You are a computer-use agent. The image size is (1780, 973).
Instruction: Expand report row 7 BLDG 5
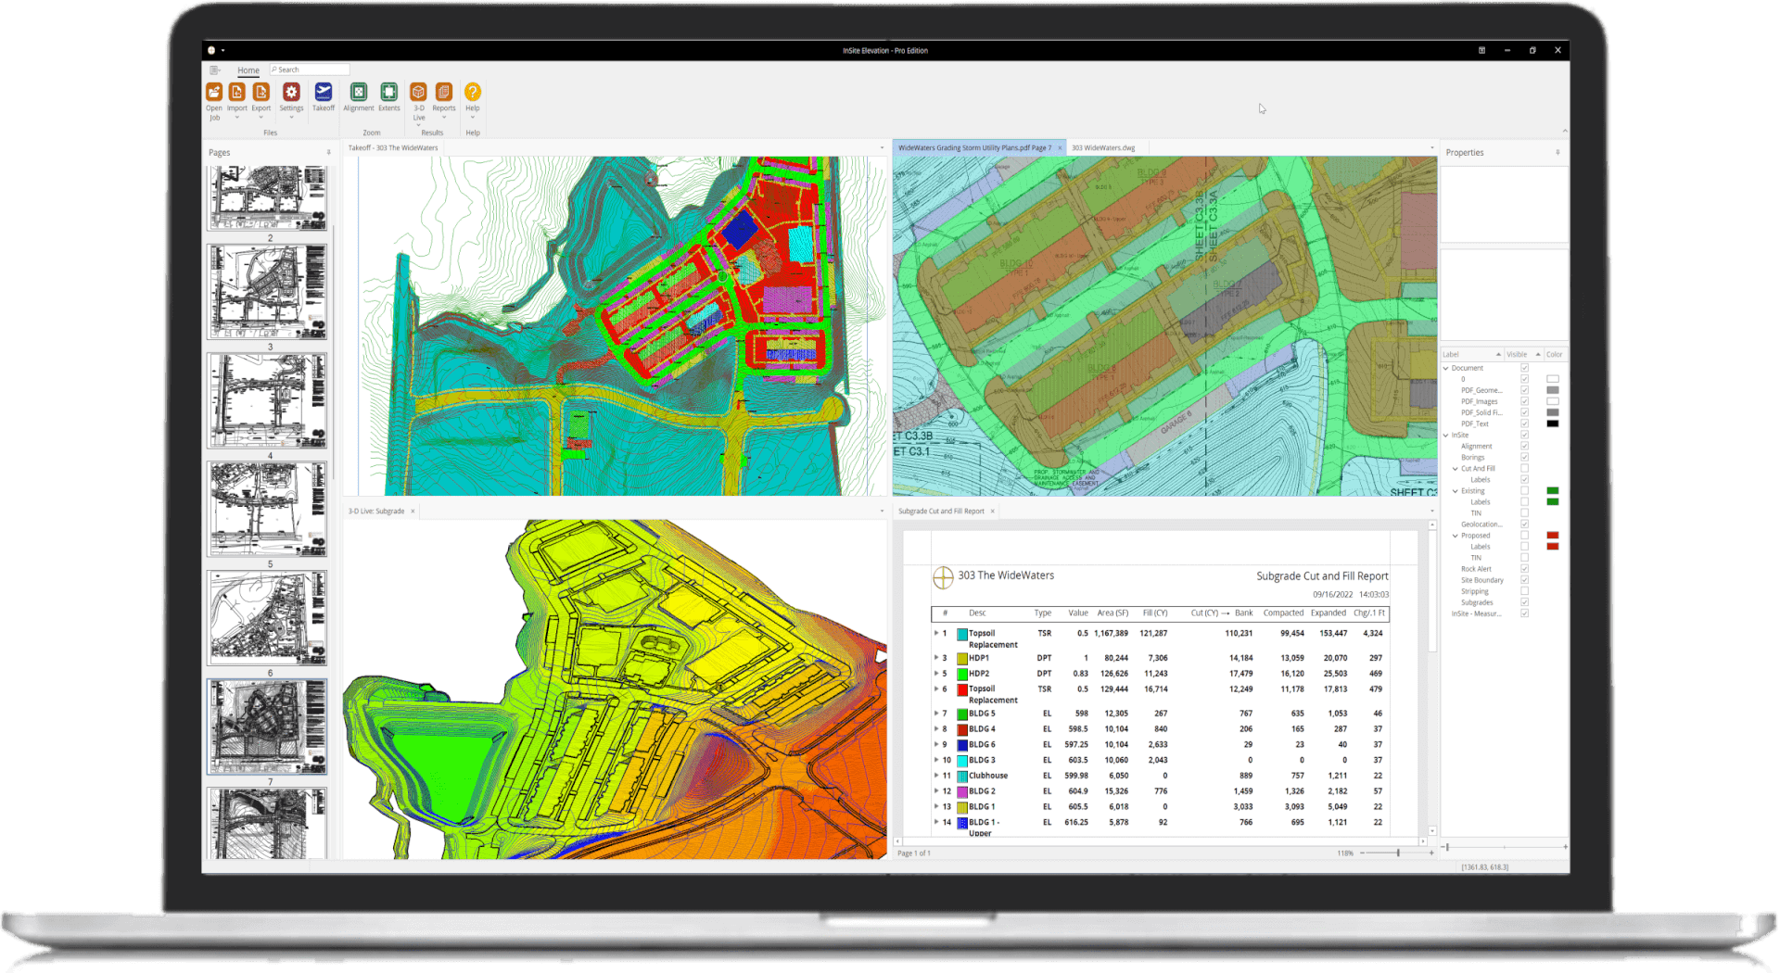click(936, 714)
